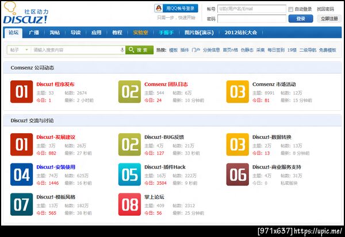Viewport: 345px width, 237px height.
Task: Click hot search link 门户
Action: tap(196, 50)
